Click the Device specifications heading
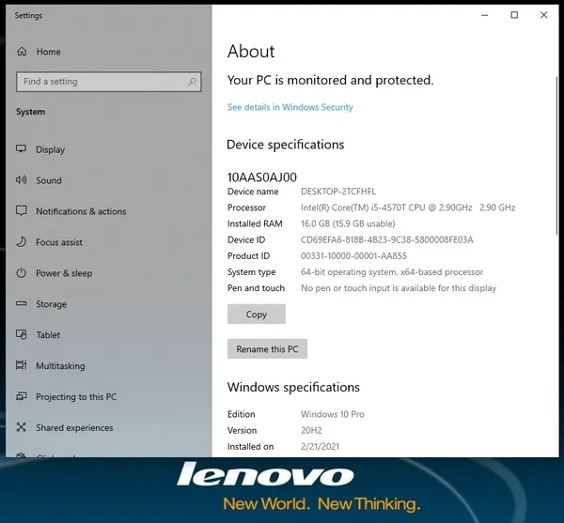 click(x=285, y=145)
